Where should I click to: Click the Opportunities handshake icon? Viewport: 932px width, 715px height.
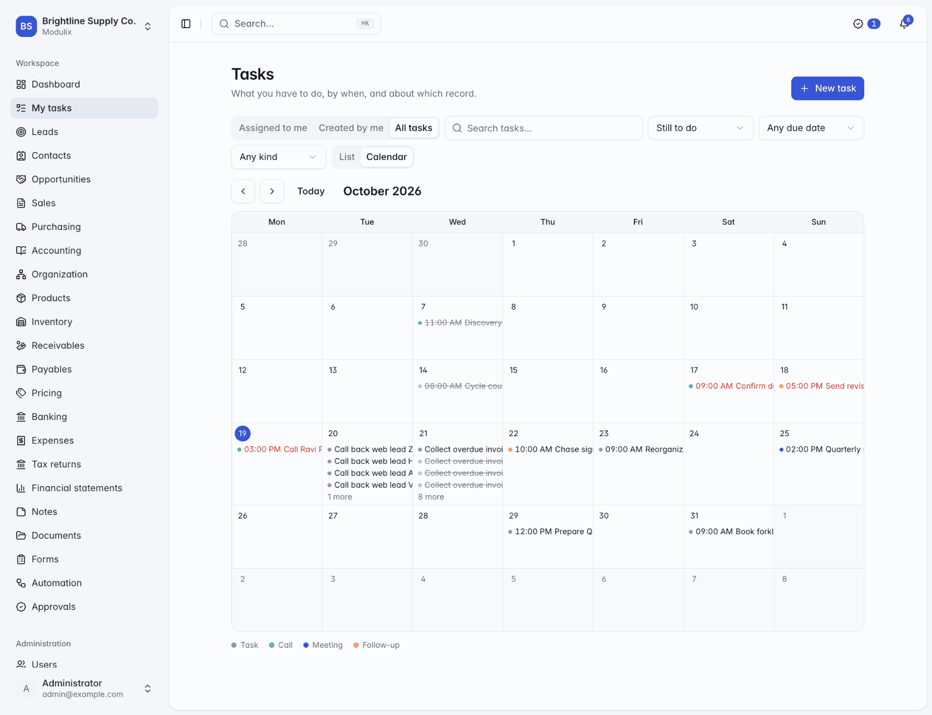[21, 179]
